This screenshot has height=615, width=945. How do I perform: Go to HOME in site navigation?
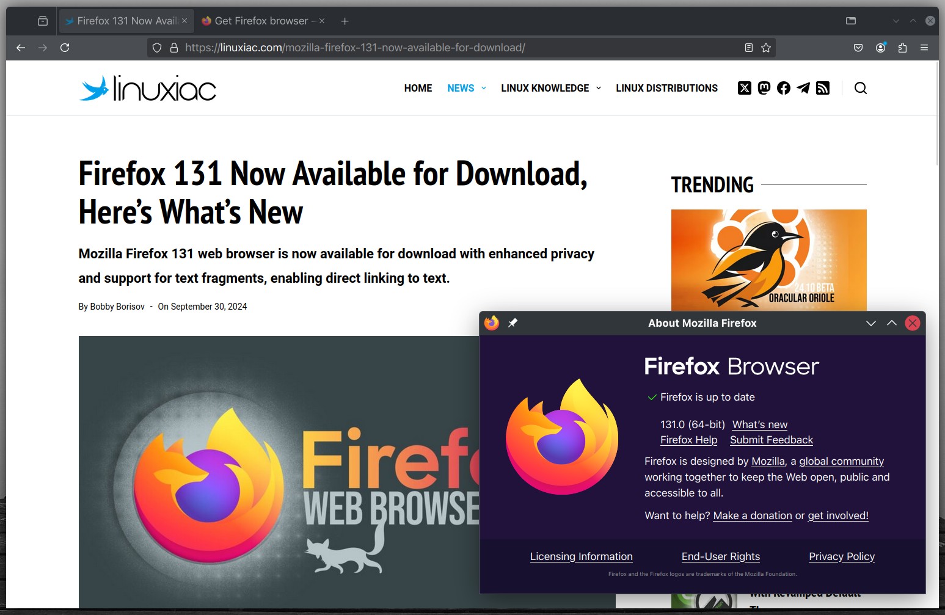click(418, 88)
